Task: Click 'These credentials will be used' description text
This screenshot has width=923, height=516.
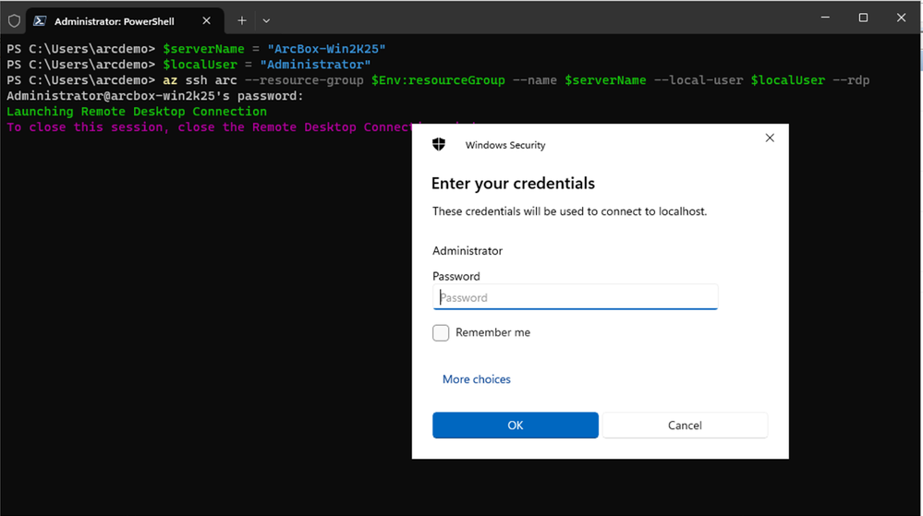Action: 569,211
